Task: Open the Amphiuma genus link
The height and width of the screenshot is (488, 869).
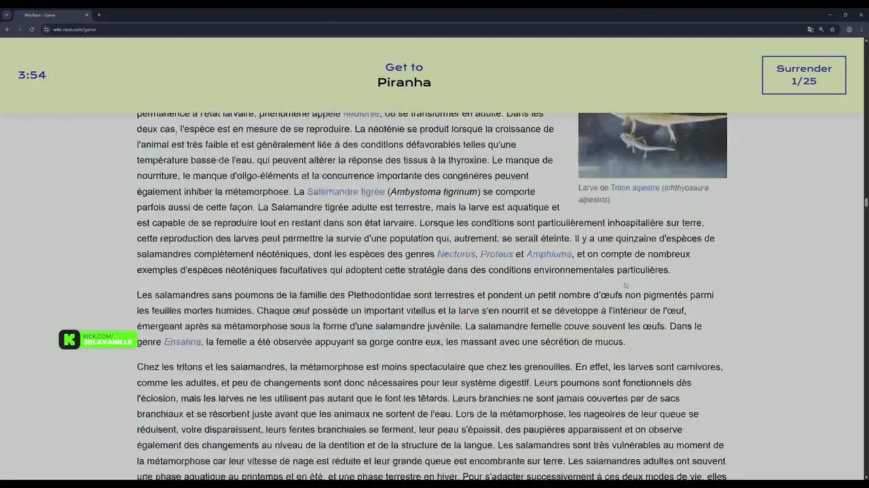Action: pos(549,254)
